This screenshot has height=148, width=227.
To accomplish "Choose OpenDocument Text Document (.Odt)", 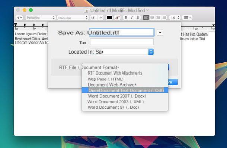I will 125,90.
